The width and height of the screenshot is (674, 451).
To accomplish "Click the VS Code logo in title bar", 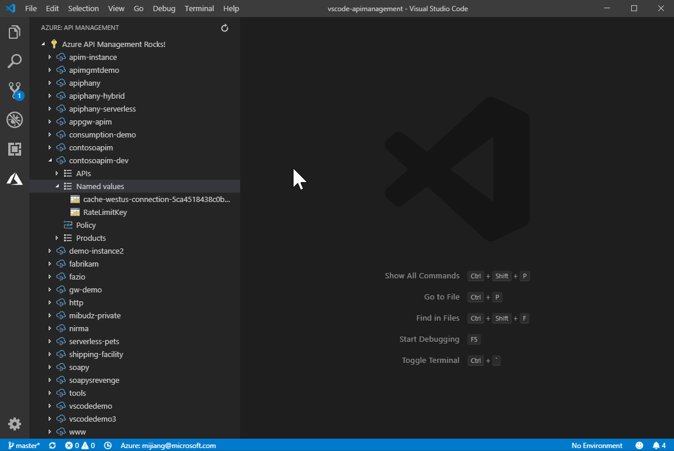I will [x=11, y=8].
